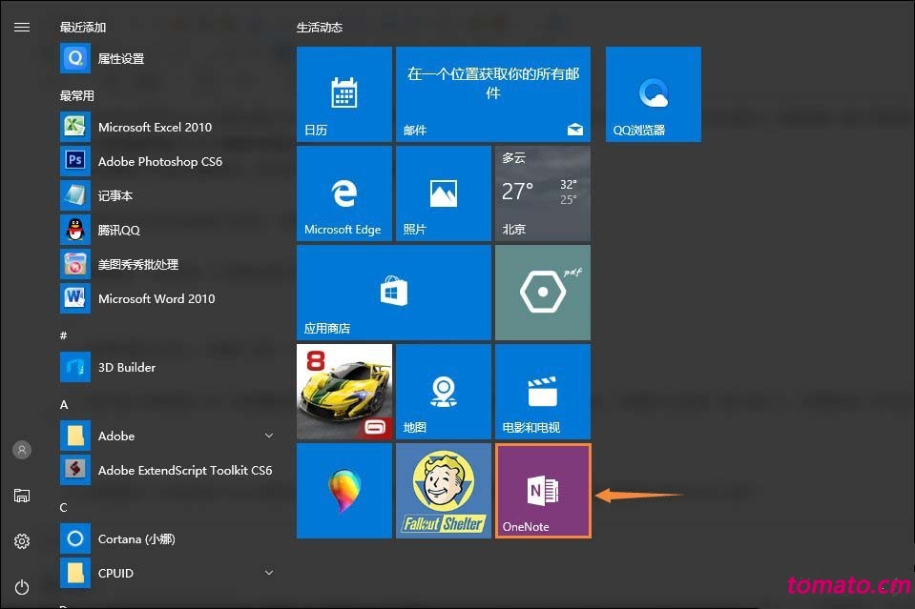
Task: Open the 照片 photos tile
Action: coord(444,193)
